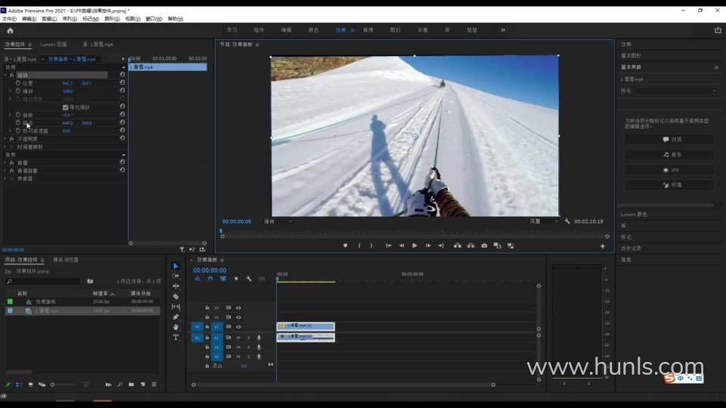Image resolution: width=726 pixels, height=408 pixels.
Task: Reset the Position parameter in Effect Controls
Action: click(123, 83)
